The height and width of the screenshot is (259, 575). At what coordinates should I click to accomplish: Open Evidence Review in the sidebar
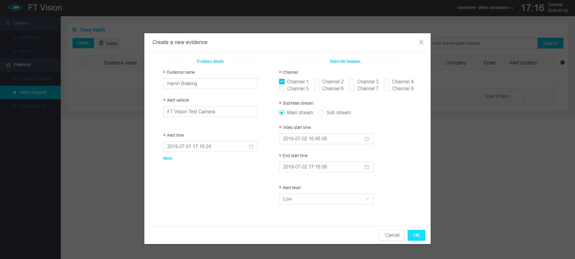[35, 79]
